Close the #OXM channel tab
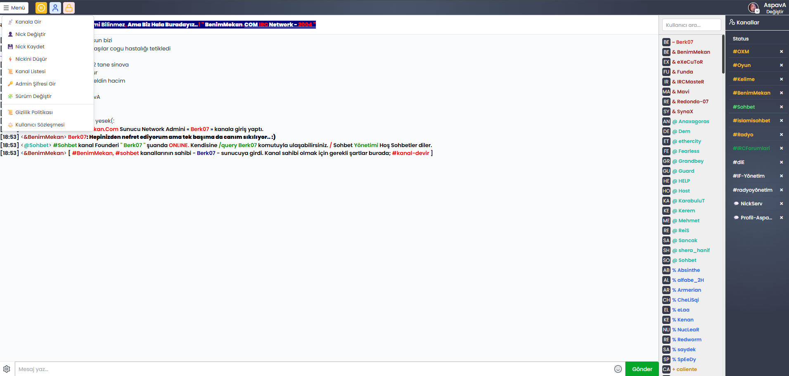The height and width of the screenshot is (376, 789). point(781,52)
